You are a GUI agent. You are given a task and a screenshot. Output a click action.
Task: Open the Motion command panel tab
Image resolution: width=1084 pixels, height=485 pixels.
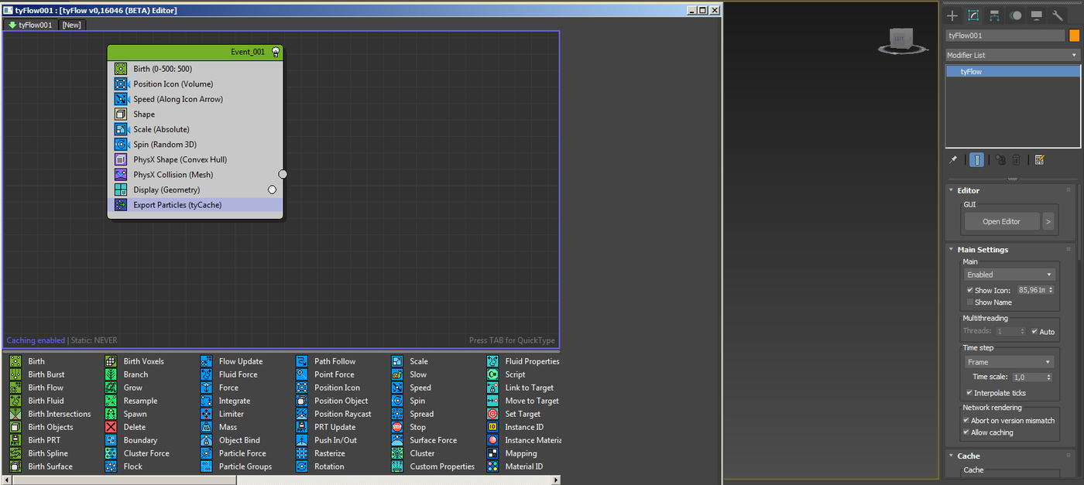[x=1015, y=15]
